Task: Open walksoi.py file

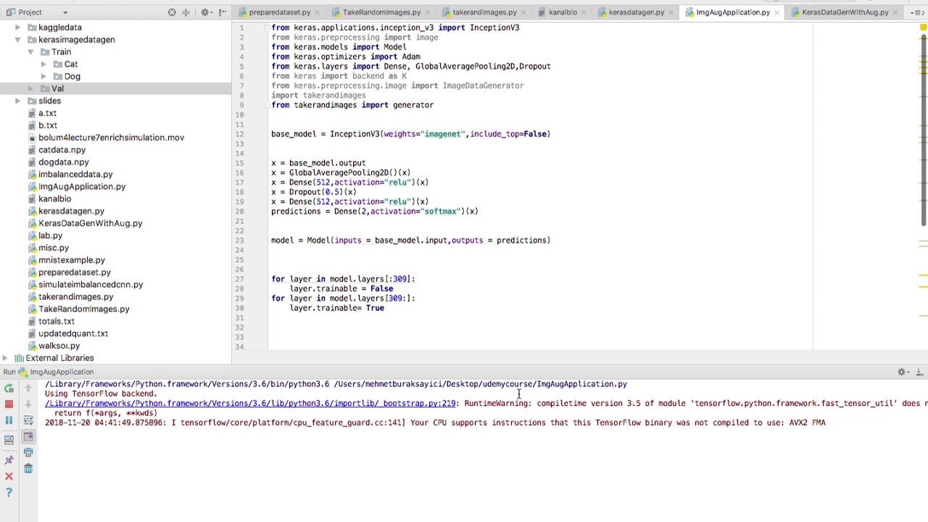Action: point(59,346)
